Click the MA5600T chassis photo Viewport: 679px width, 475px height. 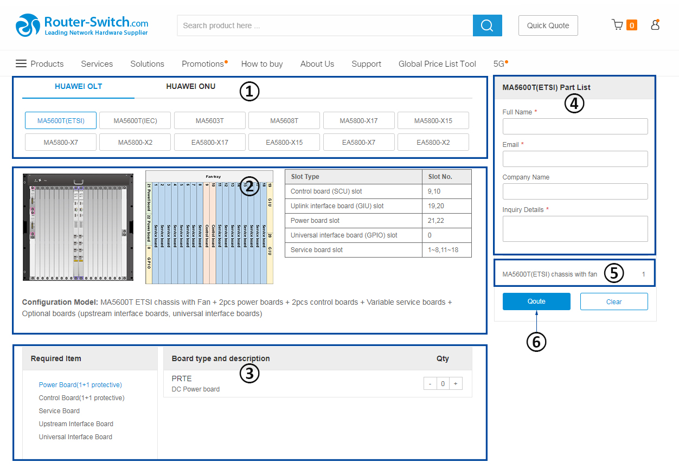click(78, 227)
